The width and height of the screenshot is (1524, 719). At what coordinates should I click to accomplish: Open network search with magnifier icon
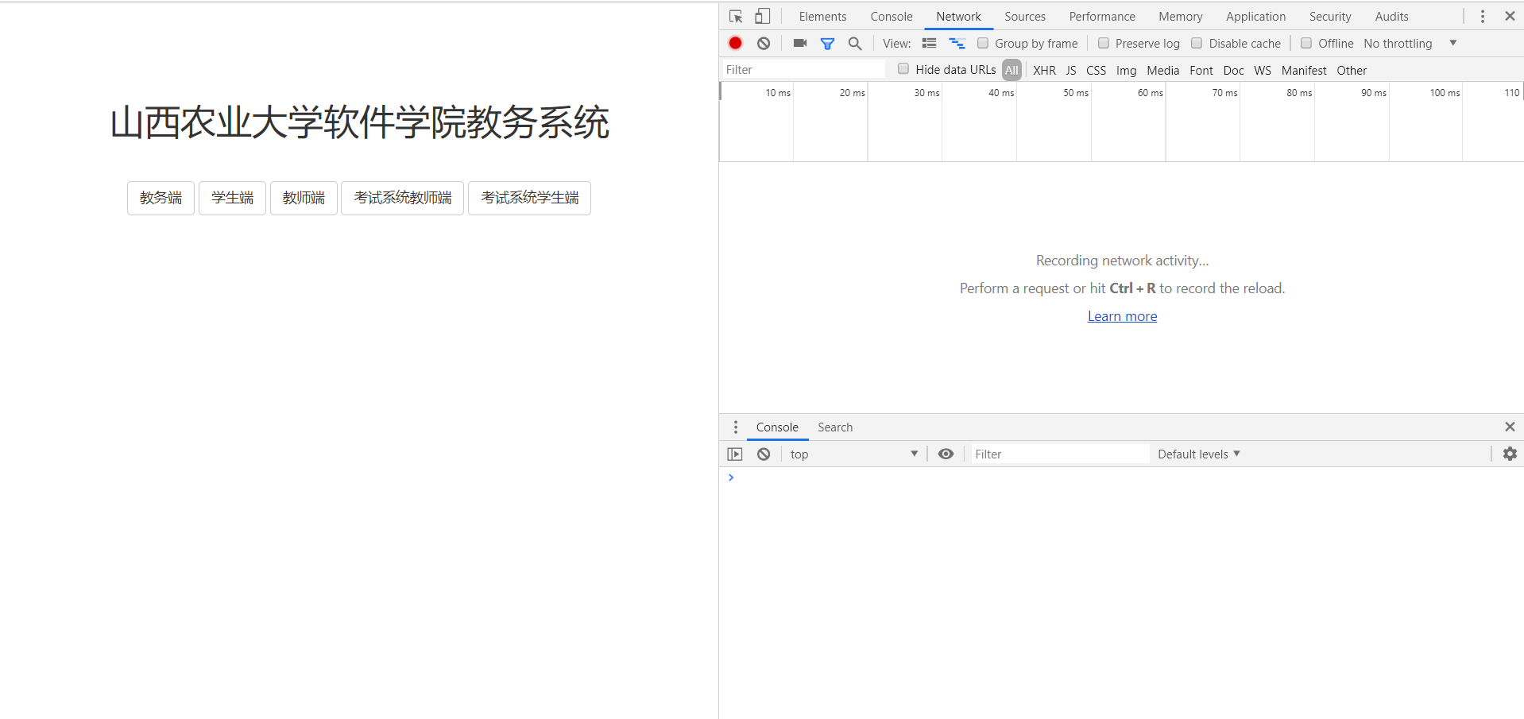pos(855,44)
